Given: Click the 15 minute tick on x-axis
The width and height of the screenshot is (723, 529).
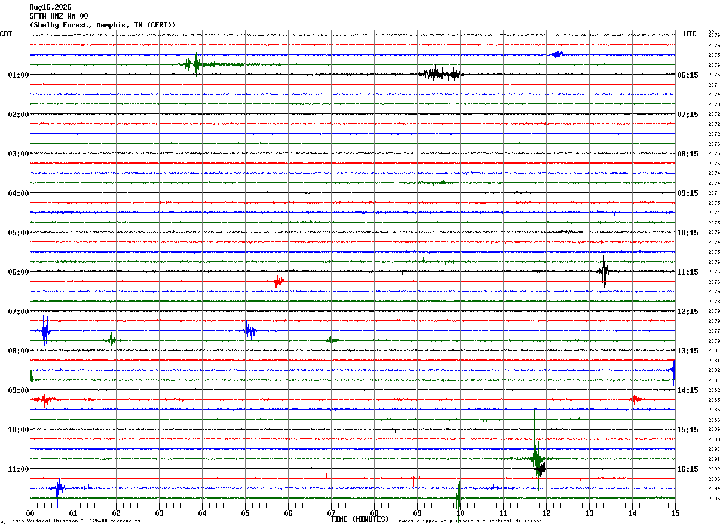Looking at the screenshot, I should click(675, 513).
